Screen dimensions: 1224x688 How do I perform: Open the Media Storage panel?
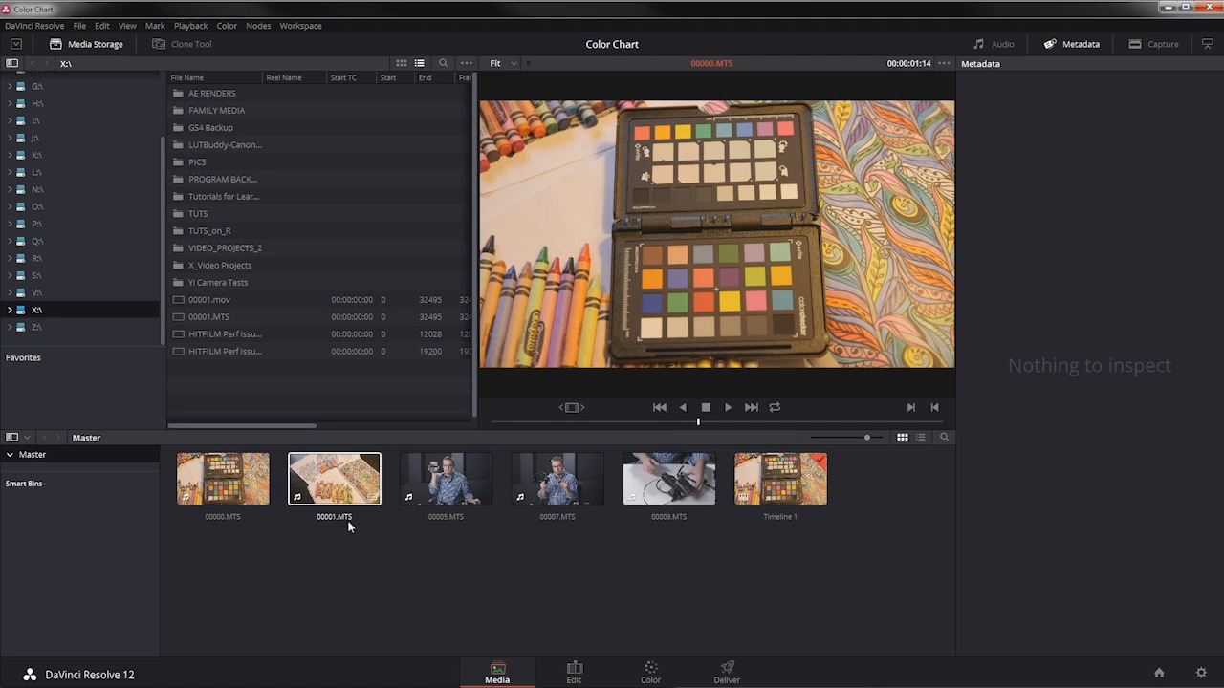86,44
